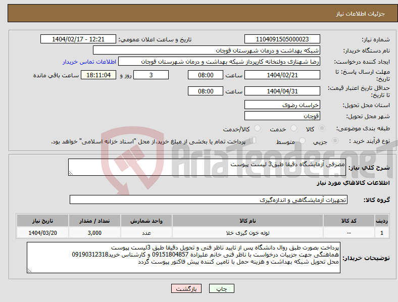This screenshot has width=398, height=302.
Task: Click the واحد شمارش column header
Action: coord(146,221)
